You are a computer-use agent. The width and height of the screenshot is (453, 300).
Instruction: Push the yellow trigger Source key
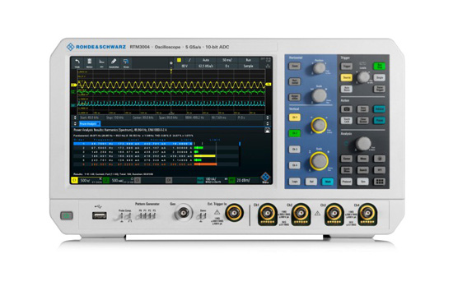click(x=347, y=77)
